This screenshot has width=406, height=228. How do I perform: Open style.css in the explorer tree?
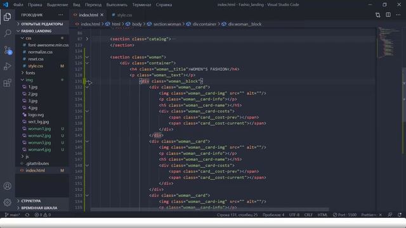pos(36,66)
